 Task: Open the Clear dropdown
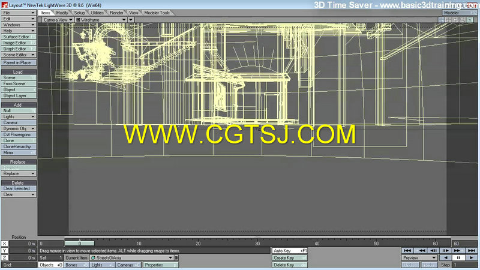(19, 194)
